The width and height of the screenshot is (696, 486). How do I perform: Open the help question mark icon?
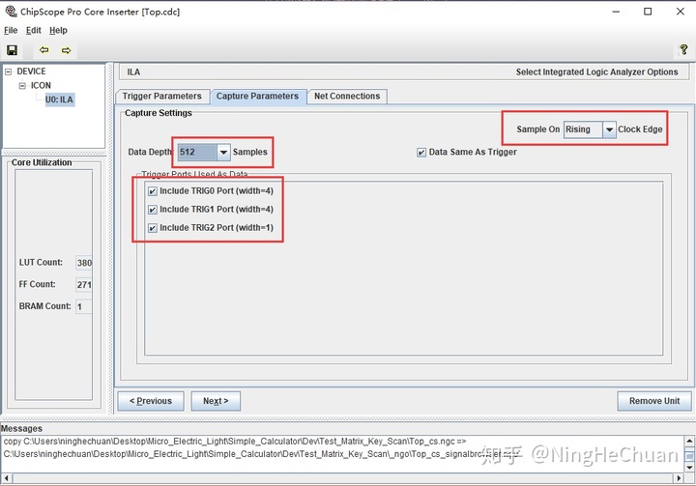click(x=683, y=49)
